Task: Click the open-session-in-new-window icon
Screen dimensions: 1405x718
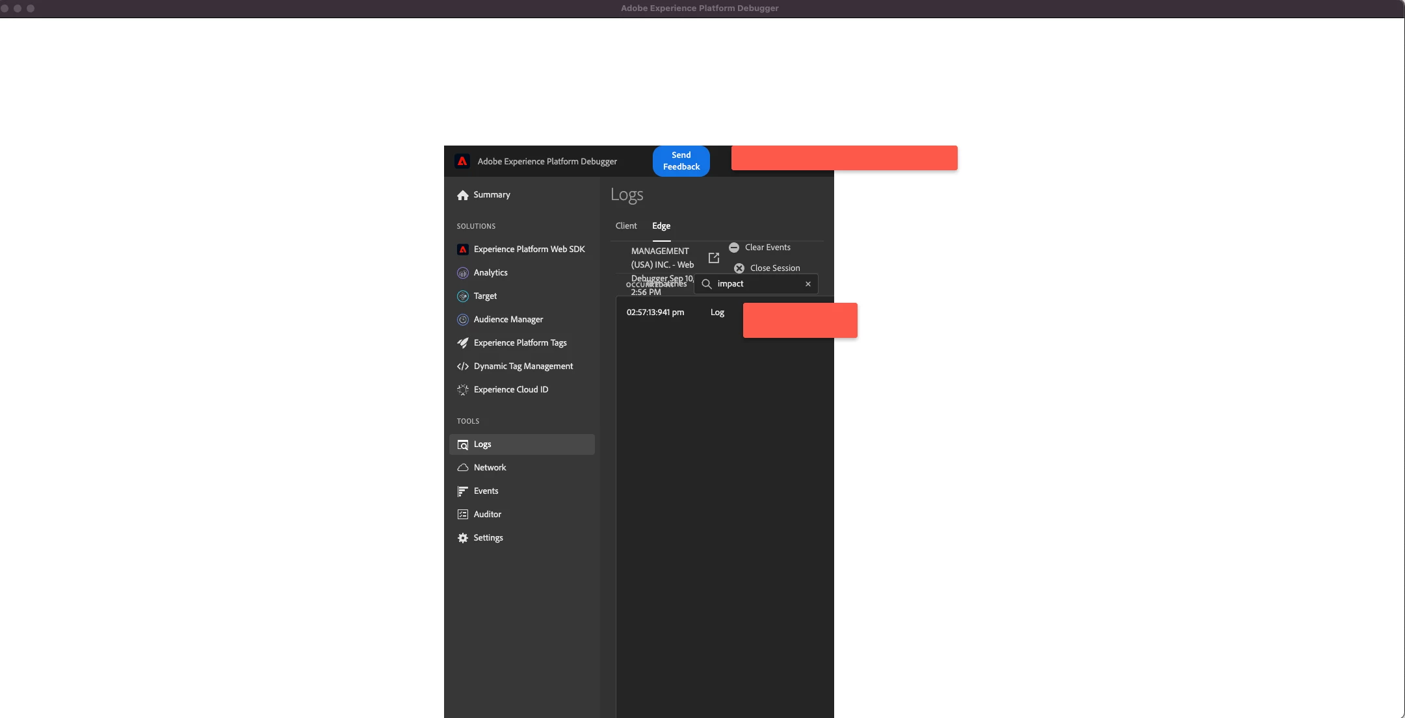Action: tap(714, 258)
